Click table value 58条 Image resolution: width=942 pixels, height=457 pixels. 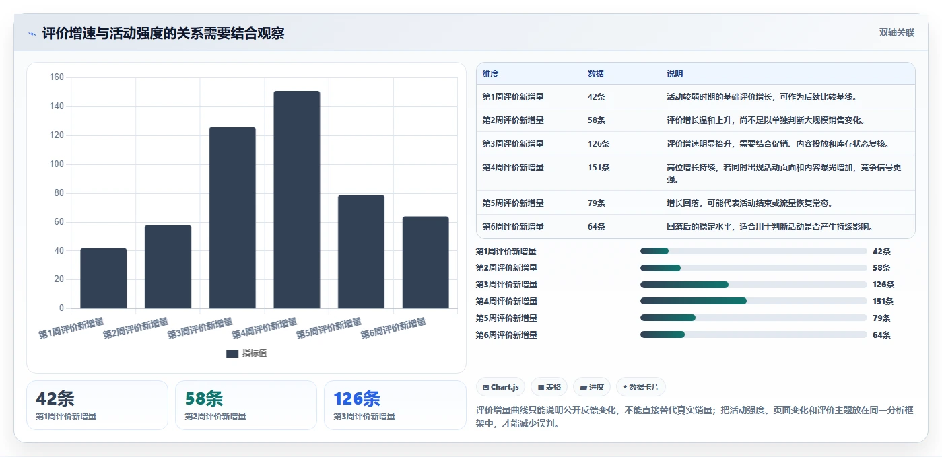597,120
